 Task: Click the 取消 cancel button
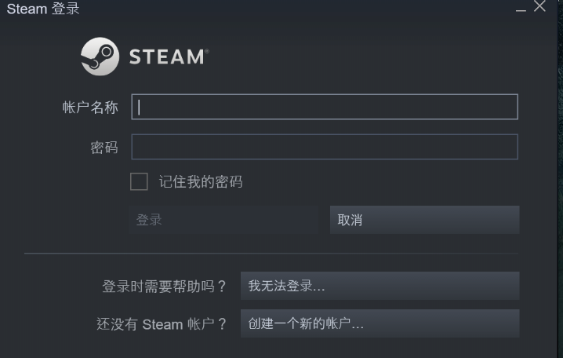tap(424, 220)
